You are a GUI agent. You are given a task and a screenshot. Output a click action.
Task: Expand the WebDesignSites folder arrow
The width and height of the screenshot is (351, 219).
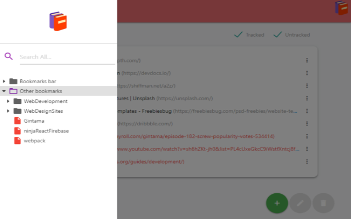(8, 111)
